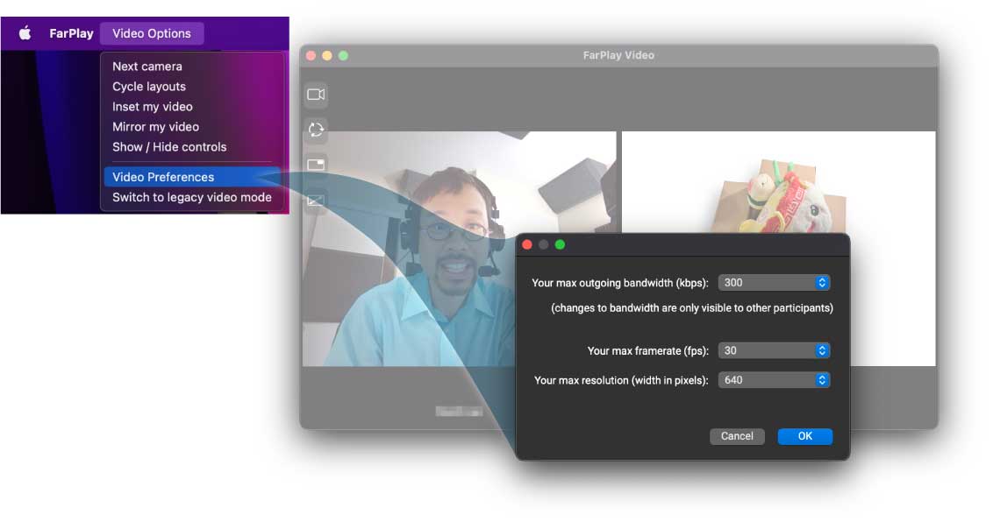Expand the max resolution dropdown

(x=774, y=380)
